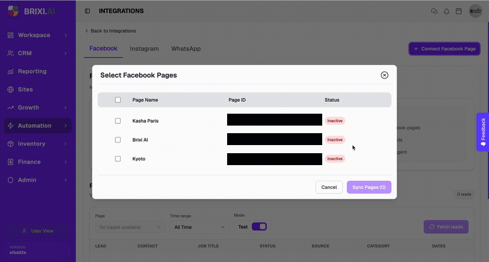
Task: Switch to the Instagram tab
Action: [144, 49]
